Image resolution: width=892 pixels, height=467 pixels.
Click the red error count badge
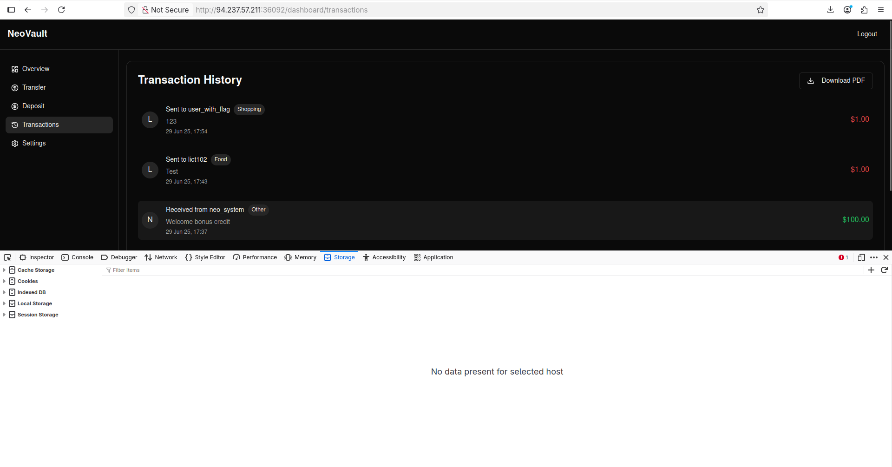tap(844, 257)
